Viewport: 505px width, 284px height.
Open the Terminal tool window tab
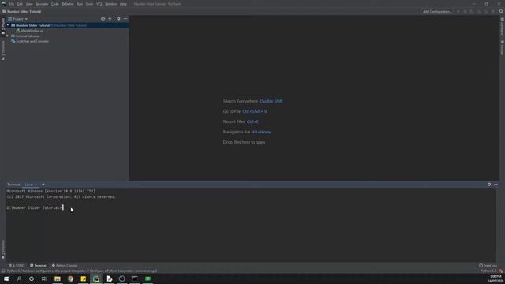coord(38,266)
